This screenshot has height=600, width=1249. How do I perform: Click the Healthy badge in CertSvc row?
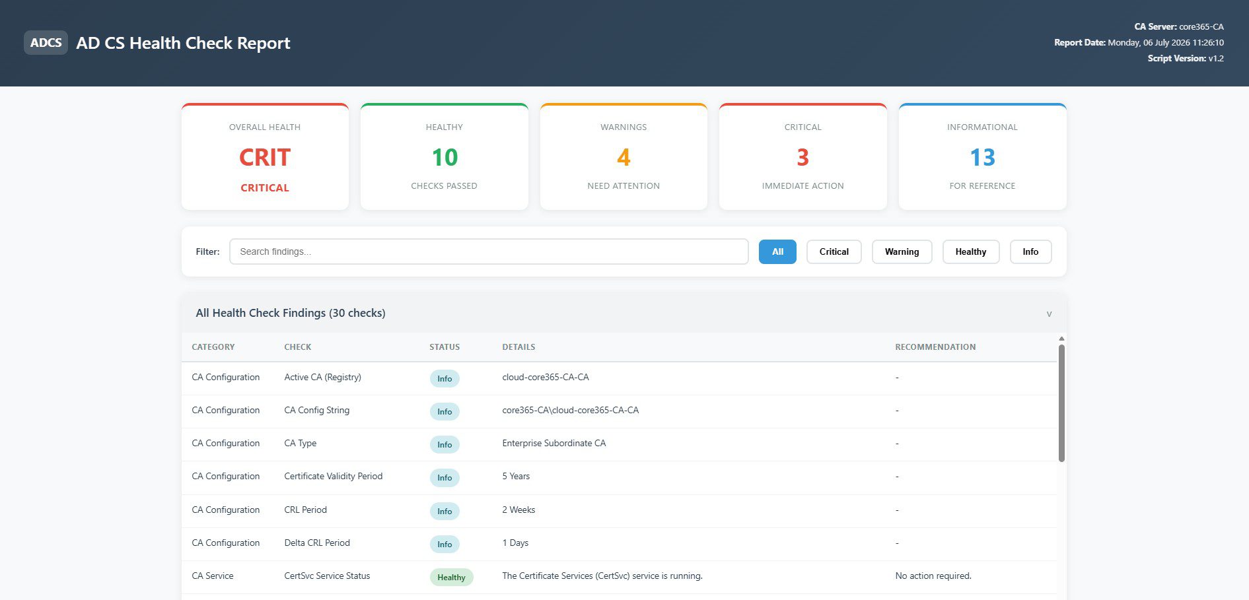[x=451, y=578]
